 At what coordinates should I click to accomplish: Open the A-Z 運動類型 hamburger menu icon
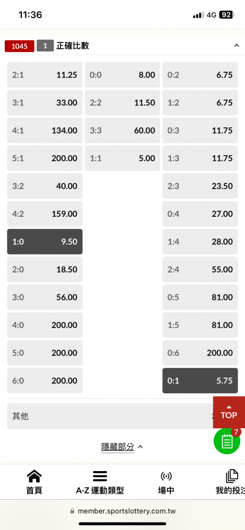[x=100, y=476]
